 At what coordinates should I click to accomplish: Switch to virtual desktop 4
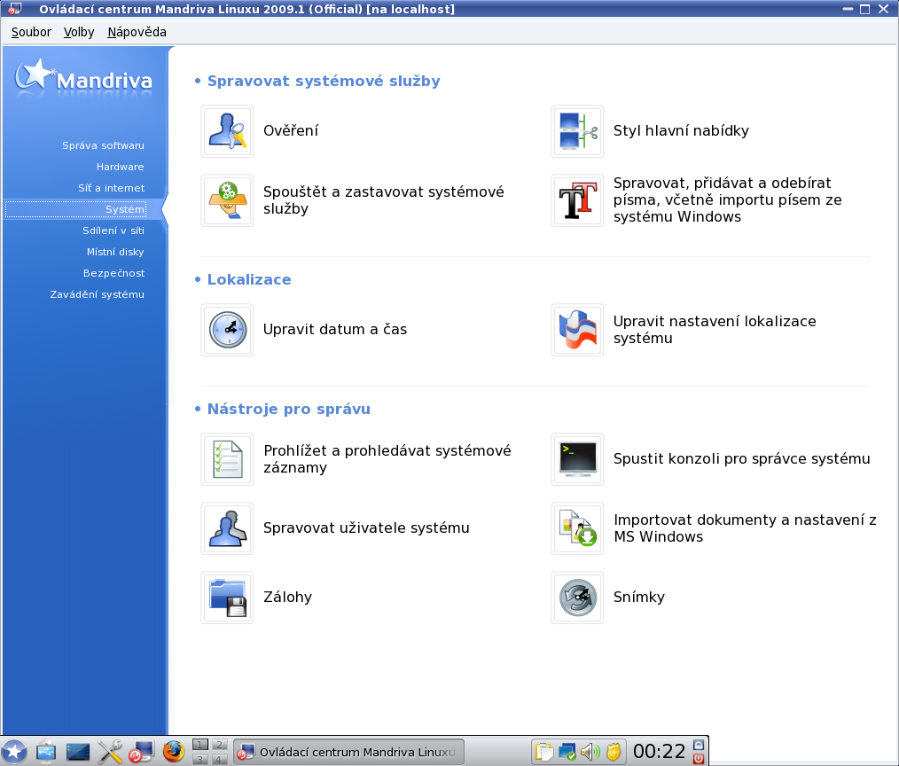(x=218, y=759)
